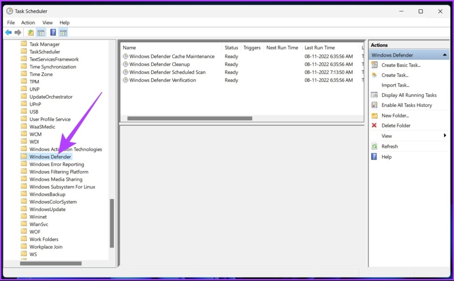
Task: Click Create Task... action
Action: [x=395, y=75]
